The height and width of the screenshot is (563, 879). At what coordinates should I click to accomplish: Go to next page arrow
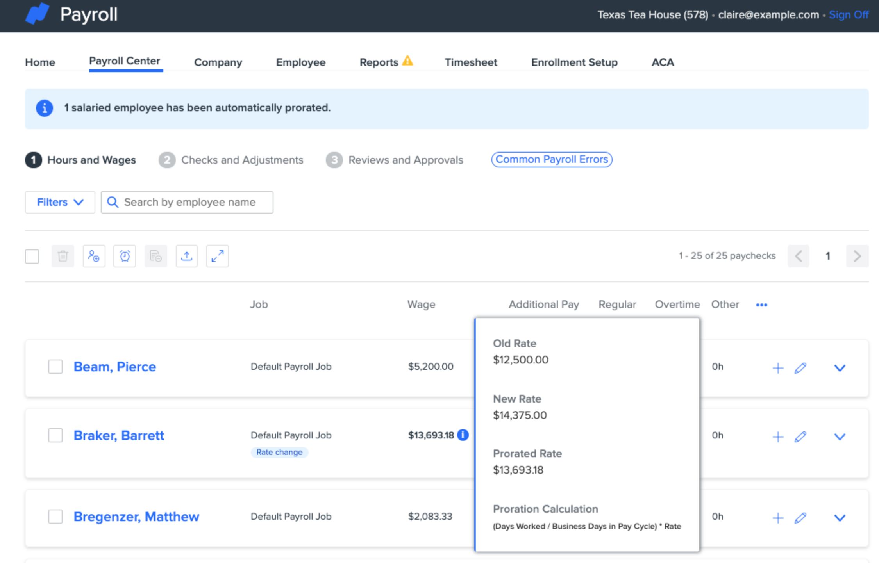(x=857, y=256)
